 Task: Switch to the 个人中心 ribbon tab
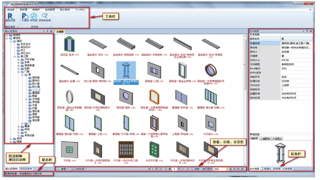click(80, 10)
